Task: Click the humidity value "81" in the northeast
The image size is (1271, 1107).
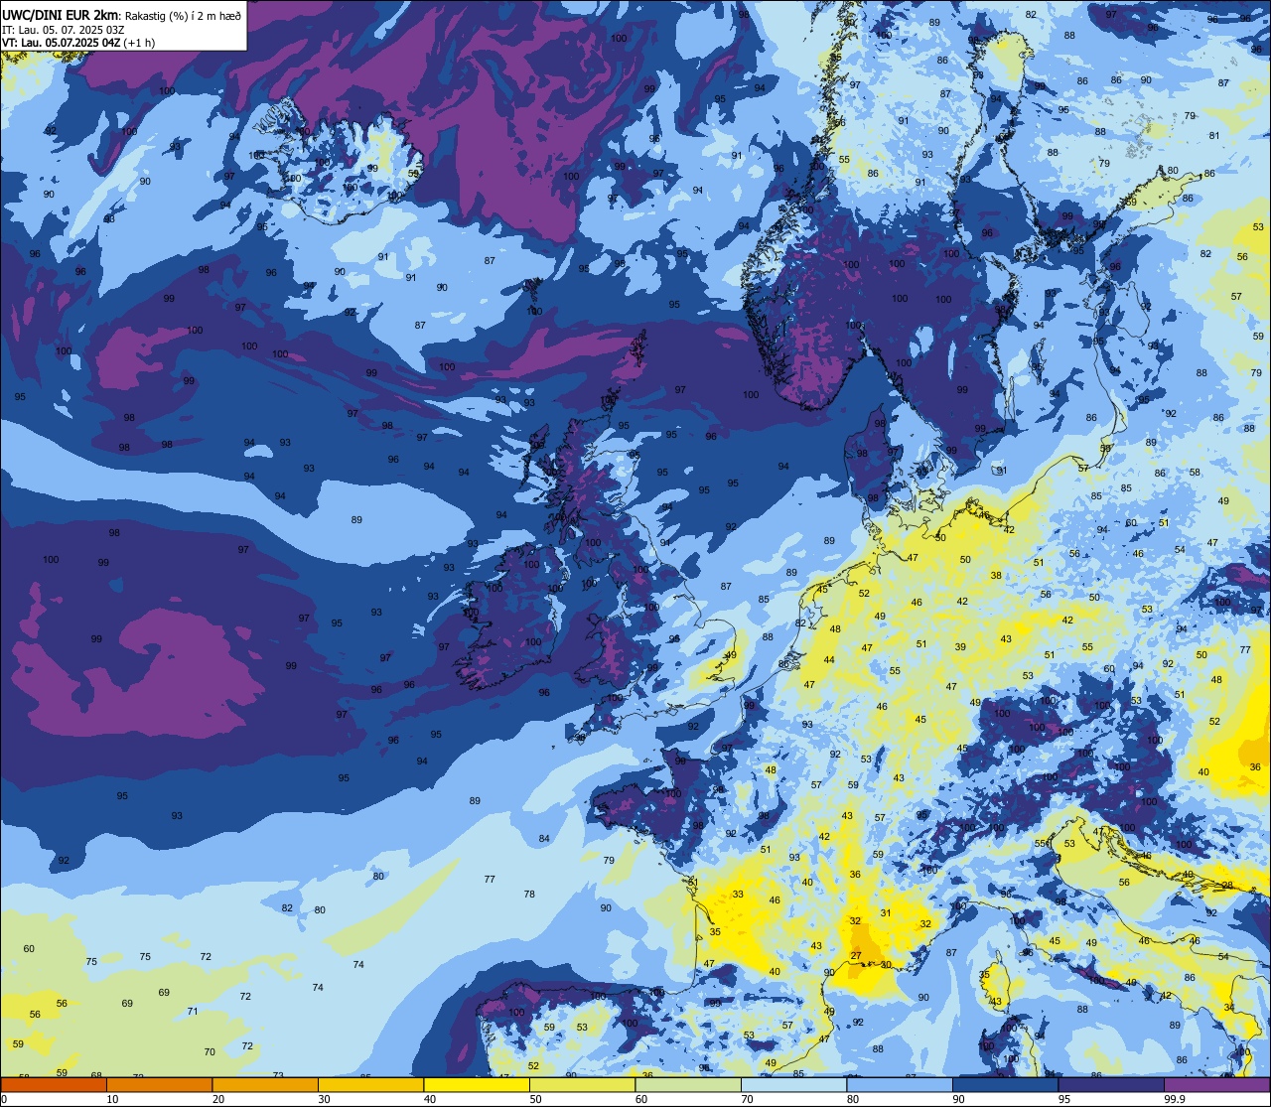Action: tap(1214, 136)
